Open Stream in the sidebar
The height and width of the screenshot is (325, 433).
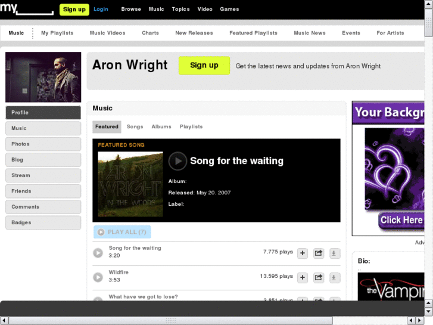click(x=43, y=175)
